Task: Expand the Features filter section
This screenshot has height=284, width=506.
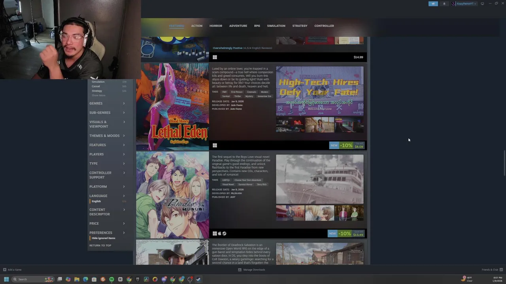Action: 107,145
